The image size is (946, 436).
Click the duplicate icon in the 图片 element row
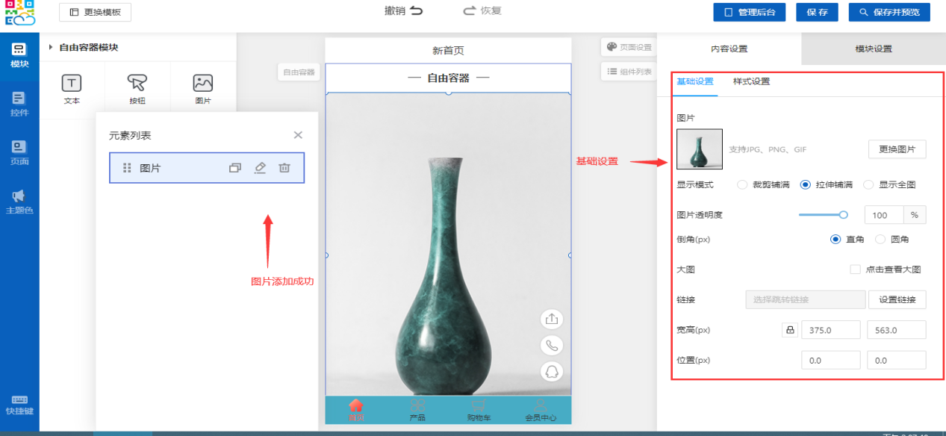tap(235, 168)
